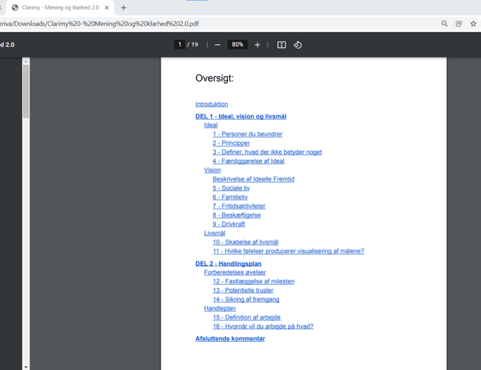Open the Afsluttende kommentar link
Image resolution: width=481 pixels, height=370 pixels.
pos(230,338)
